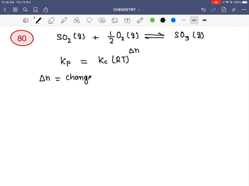Image resolution: width=249 pixels, height=186 pixels.
Task: Undo the last stroke
Action: tap(203, 10)
